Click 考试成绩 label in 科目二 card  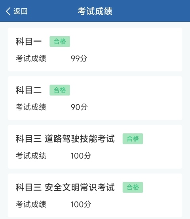(x=31, y=107)
